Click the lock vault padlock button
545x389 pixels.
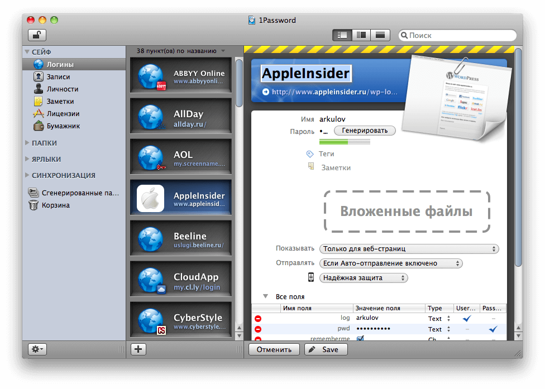37,35
